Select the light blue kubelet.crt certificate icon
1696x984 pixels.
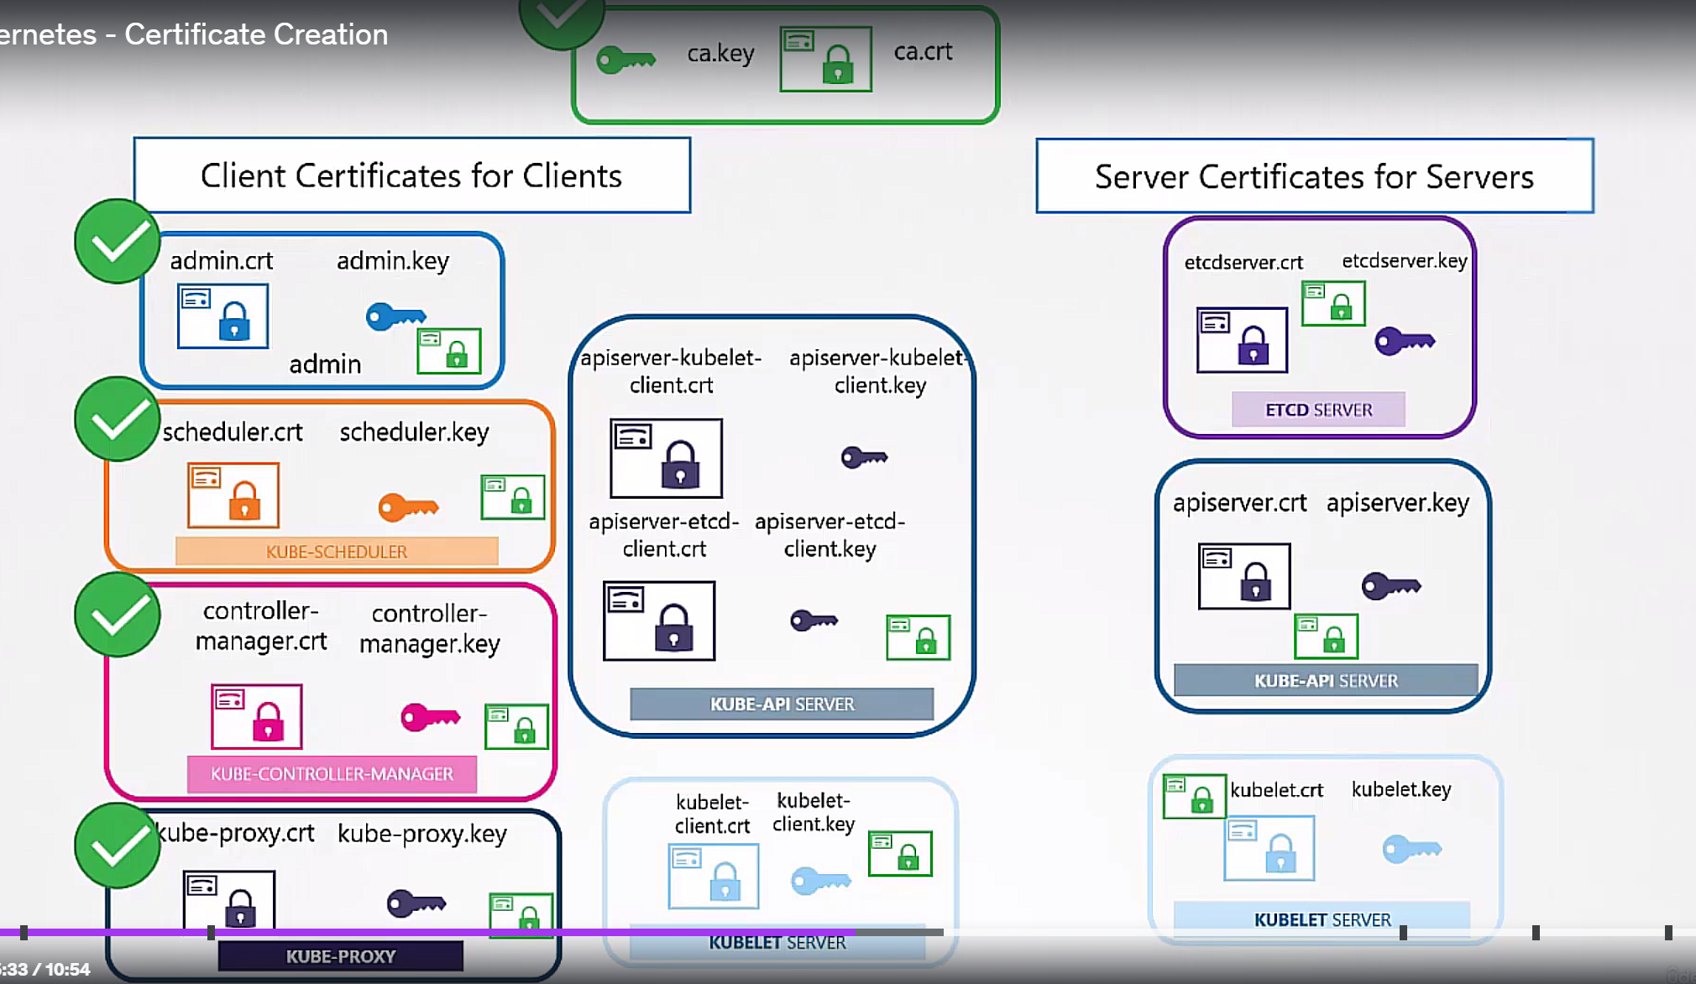pyautogui.click(x=1269, y=848)
